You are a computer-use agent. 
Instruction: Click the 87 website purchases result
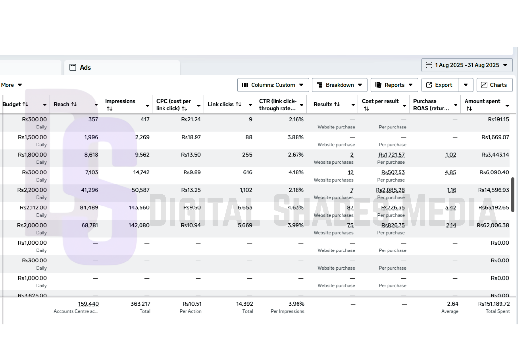350,208
